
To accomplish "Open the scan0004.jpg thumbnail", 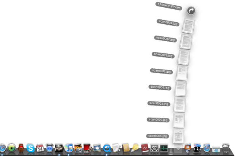I will point(181,89).
